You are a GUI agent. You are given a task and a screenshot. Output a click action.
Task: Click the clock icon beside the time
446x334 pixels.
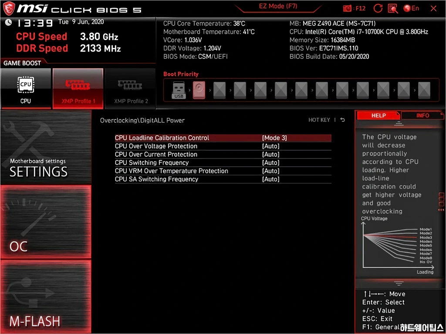[x=8, y=22]
